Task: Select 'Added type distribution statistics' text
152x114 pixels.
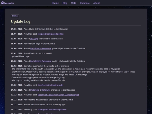Action: [x=46, y=29]
